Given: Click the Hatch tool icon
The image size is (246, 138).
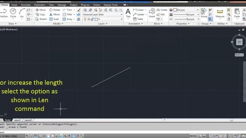Looking at the screenshot, I should click(28, 19).
